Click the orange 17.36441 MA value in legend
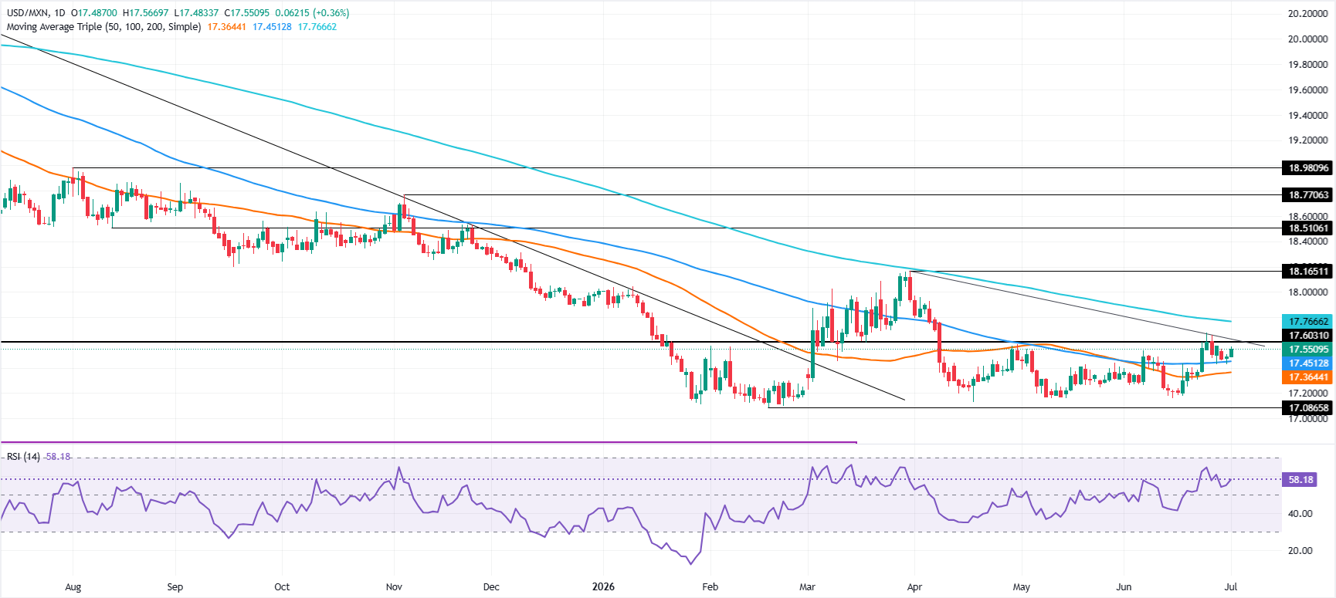 click(227, 27)
